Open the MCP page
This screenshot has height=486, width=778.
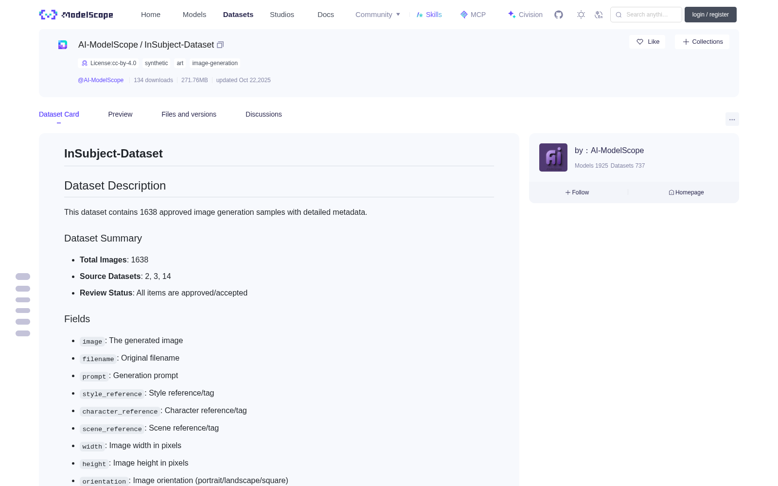tap(473, 15)
